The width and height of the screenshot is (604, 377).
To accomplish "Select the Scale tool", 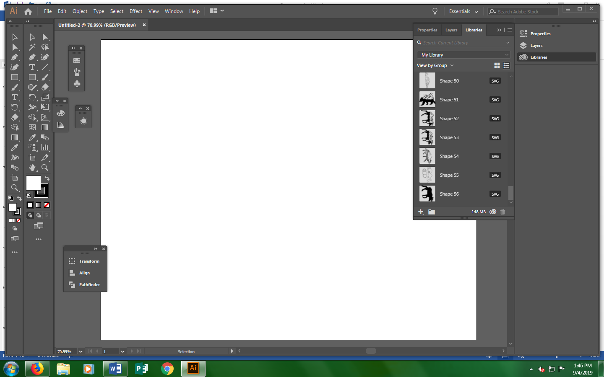I will [x=45, y=97].
